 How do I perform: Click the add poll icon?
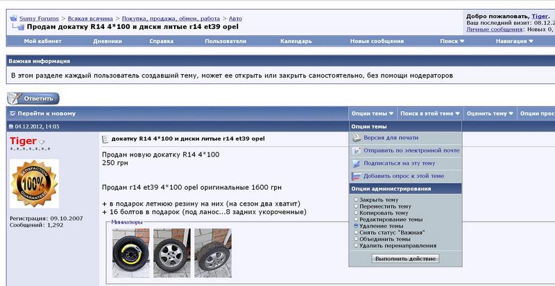[x=357, y=176]
